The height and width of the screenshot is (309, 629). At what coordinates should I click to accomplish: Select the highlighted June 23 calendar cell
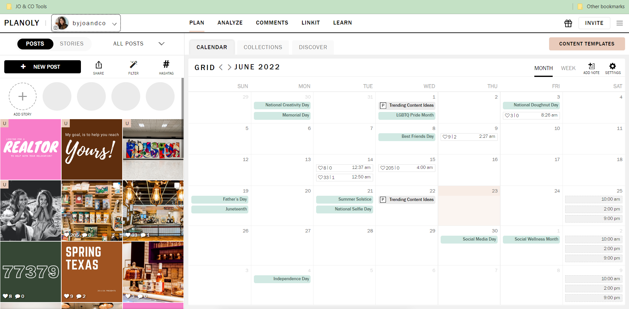pyautogui.click(x=469, y=206)
